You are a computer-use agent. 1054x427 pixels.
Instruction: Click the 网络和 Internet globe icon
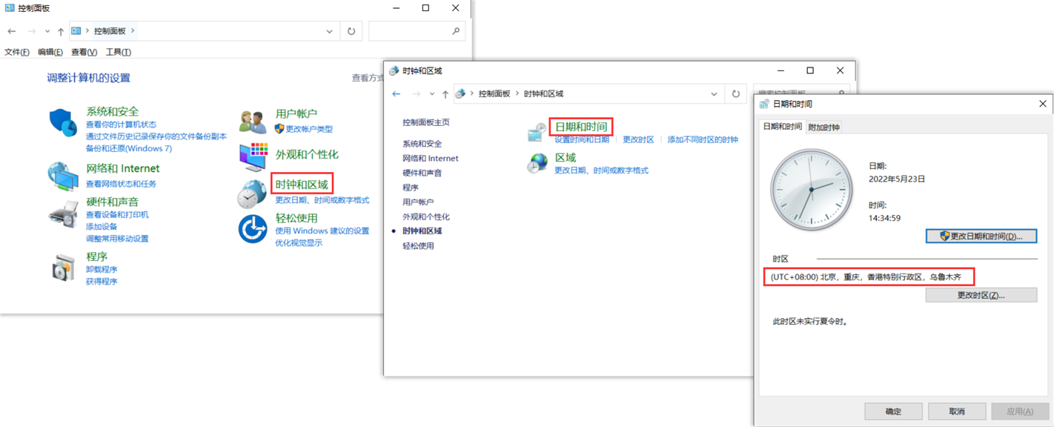63,176
